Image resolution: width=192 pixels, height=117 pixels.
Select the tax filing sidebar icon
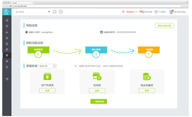(7, 55)
